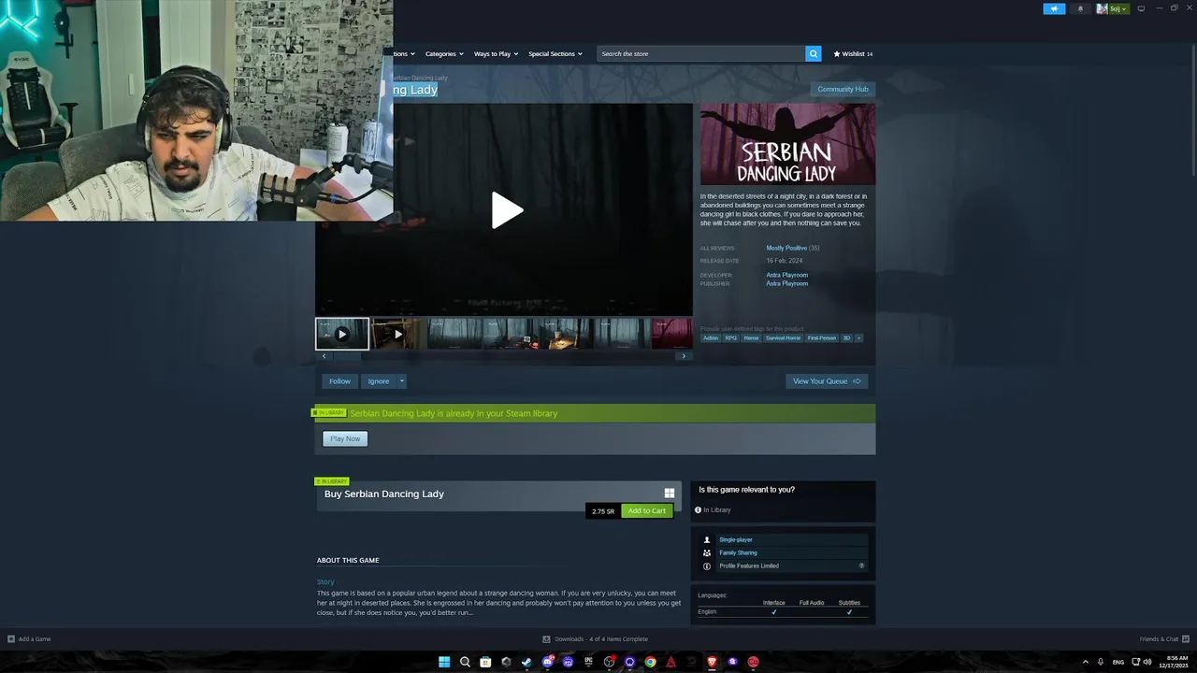The width and height of the screenshot is (1197, 673).
Task: Click the Ignore button
Action: click(x=379, y=380)
